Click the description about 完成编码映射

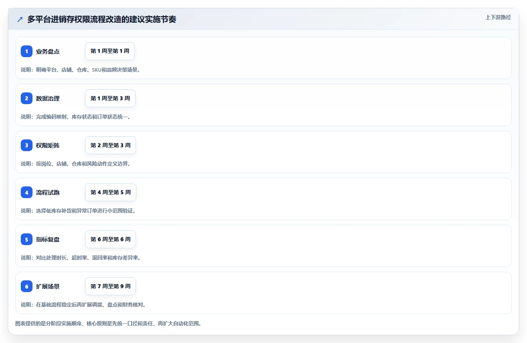[x=76, y=117]
